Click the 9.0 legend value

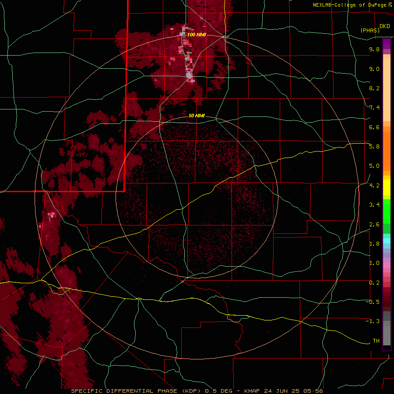pos(374,69)
